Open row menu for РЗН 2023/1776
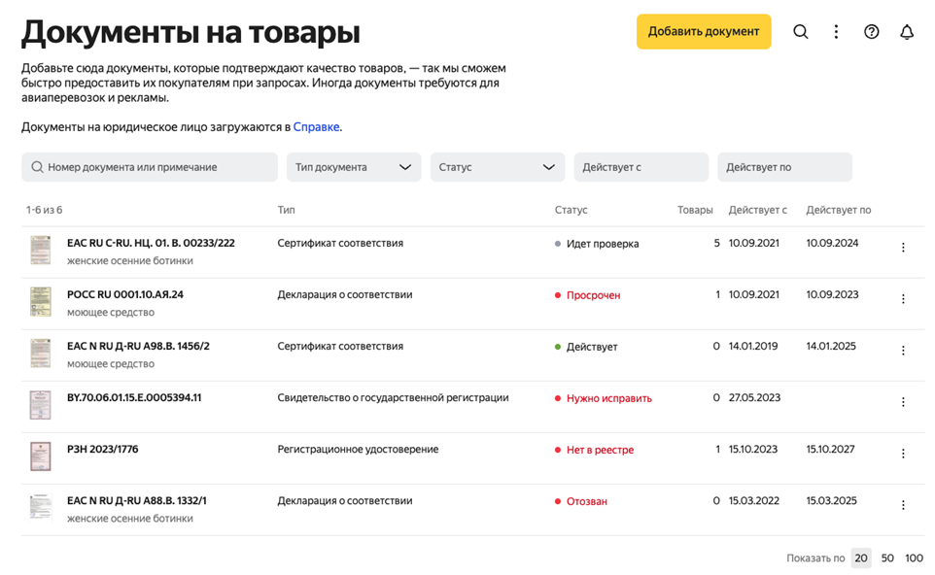935x575 pixels. 903,454
